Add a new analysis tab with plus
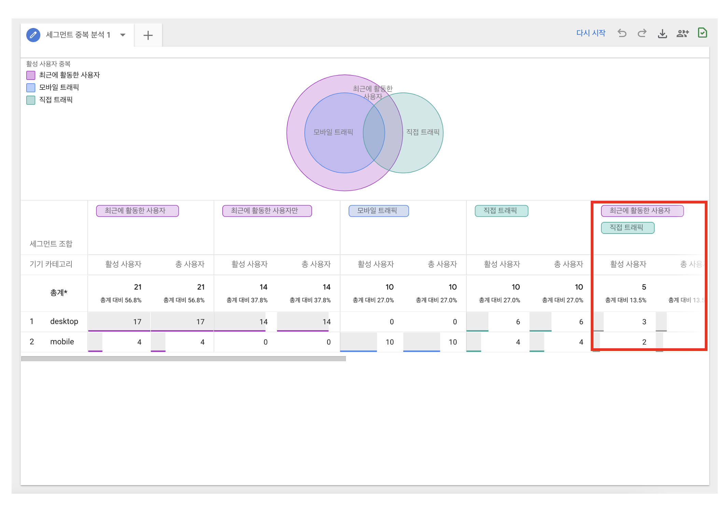Viewport: 728px width, 506px height. (x=148, y=35)
